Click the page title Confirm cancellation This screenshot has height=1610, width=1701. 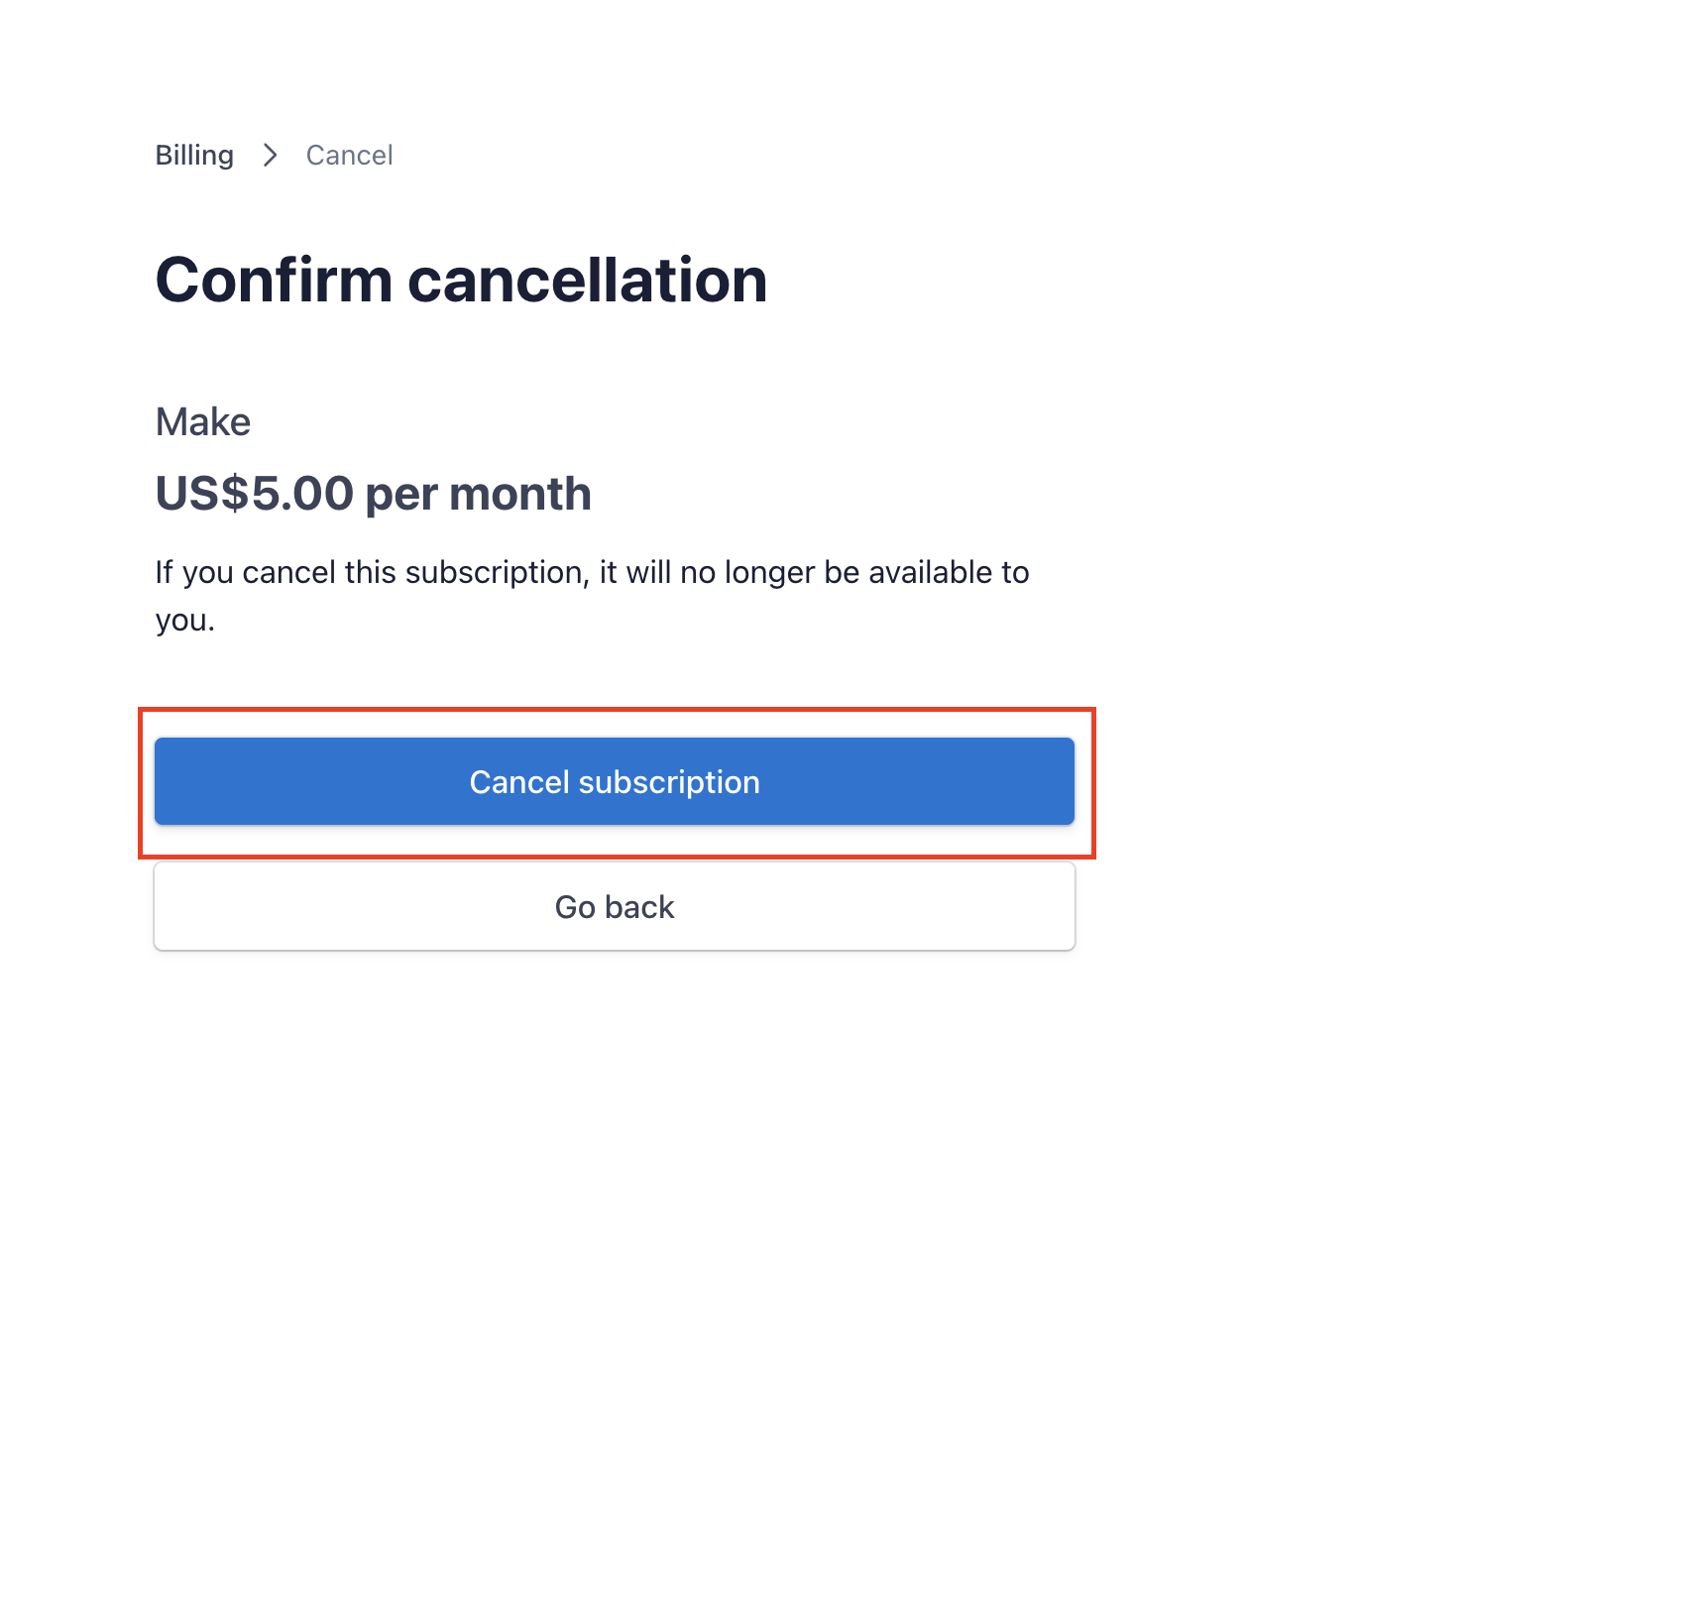point(461,280)
